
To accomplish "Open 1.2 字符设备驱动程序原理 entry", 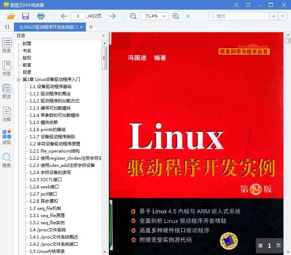I will pyautogui.click(x=55, y=144).
